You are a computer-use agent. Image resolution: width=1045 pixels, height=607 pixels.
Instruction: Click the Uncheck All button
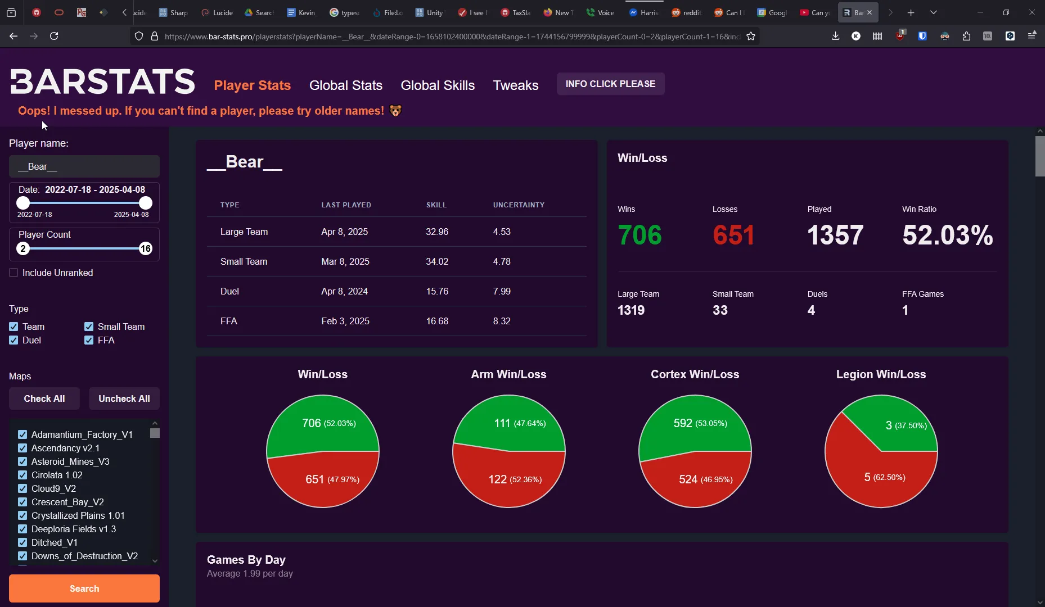(124, 398)
